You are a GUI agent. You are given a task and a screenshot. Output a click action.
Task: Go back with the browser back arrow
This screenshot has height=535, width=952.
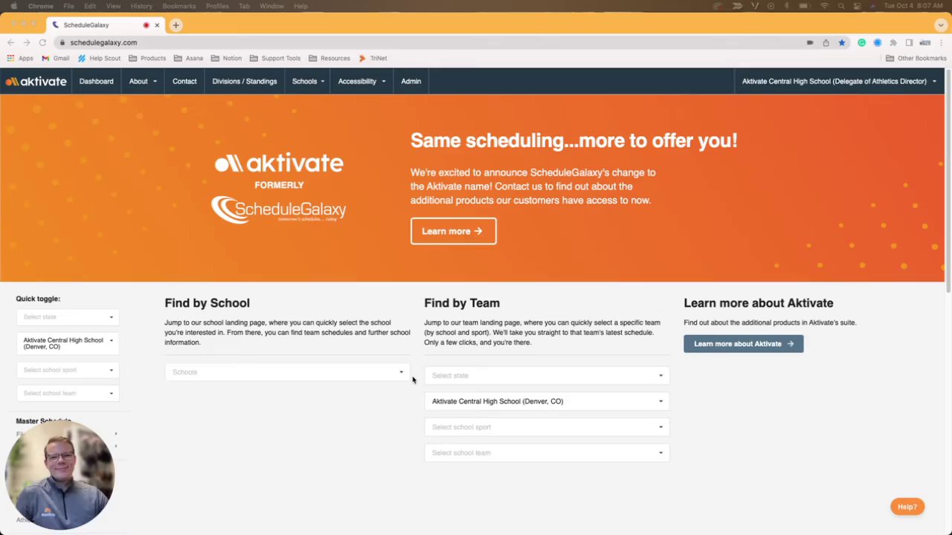(10, 42)
